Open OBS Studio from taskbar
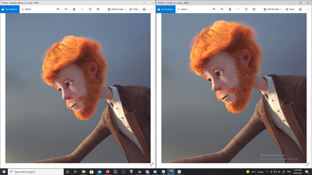This screenshot has height=175, width=312. [123, 172]
